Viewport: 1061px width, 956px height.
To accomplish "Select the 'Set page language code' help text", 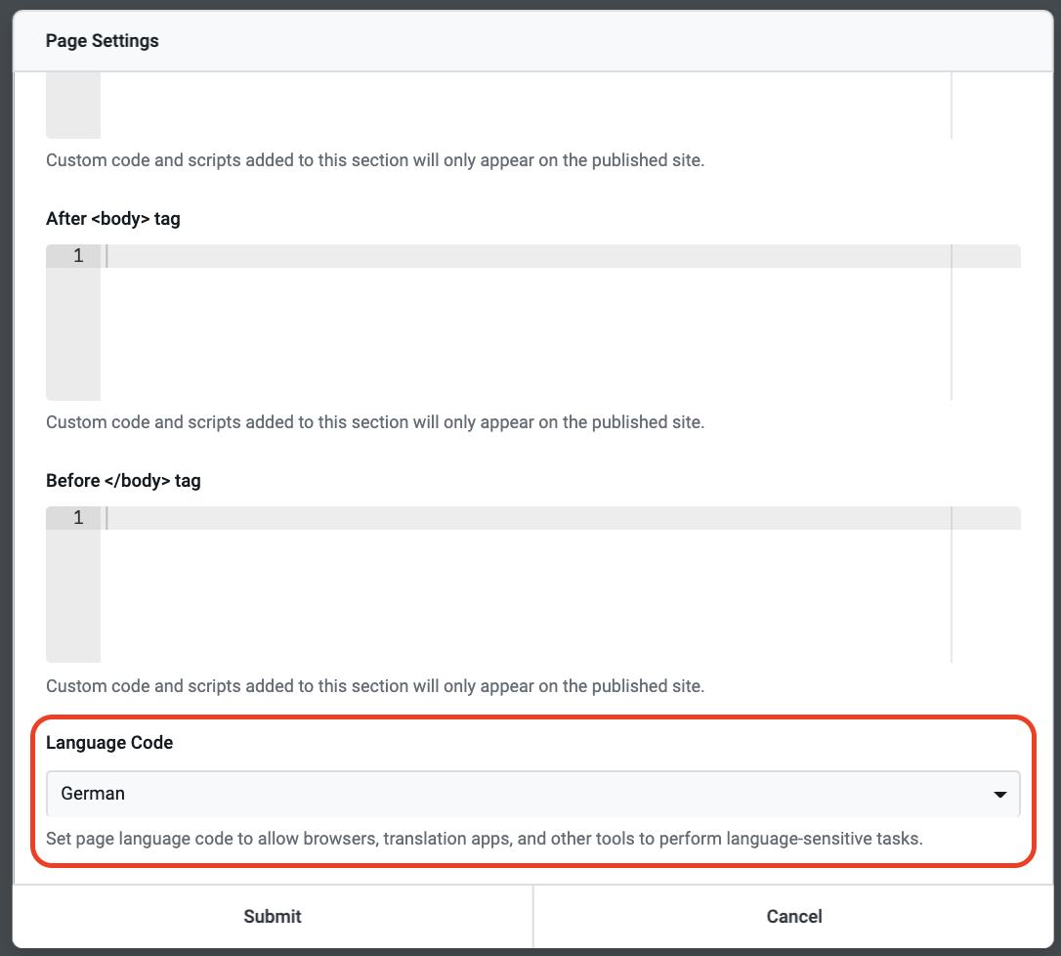I will click(485, 838).
